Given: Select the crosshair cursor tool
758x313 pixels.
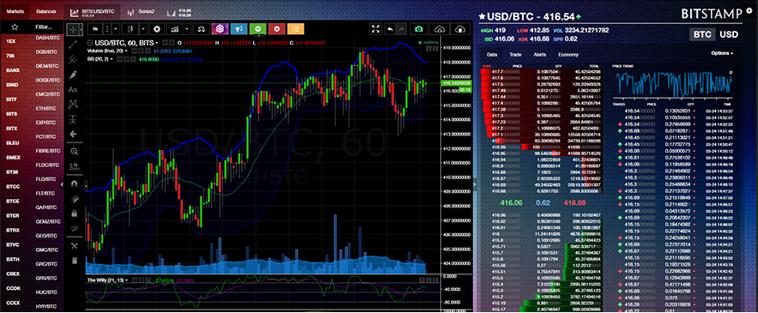Looking at the screenshot, I should tap(74, 29).
